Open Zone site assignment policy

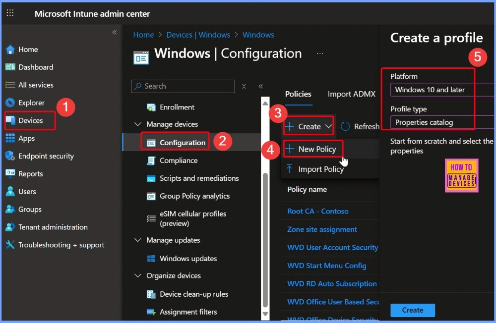point(322,229)
